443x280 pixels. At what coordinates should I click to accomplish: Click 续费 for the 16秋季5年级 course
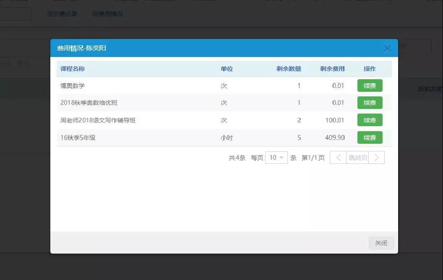(370, 137)
